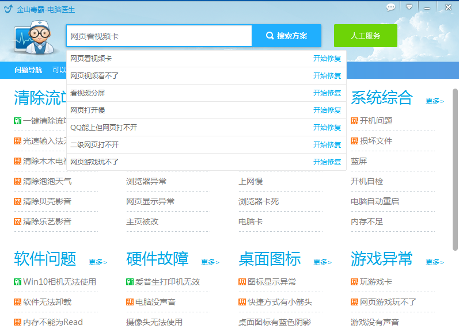459x329 pixels.
Task: Click the feedback speech bubble icon
Action: (391, 7)
